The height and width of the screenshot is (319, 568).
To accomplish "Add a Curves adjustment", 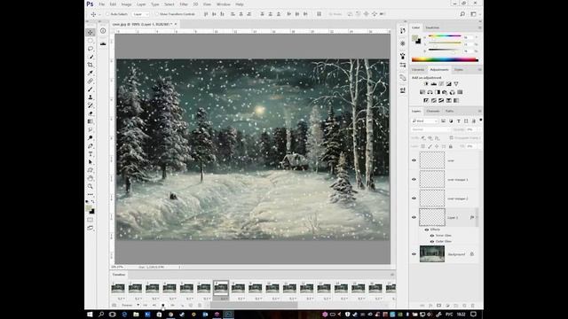I will (441, 84).
